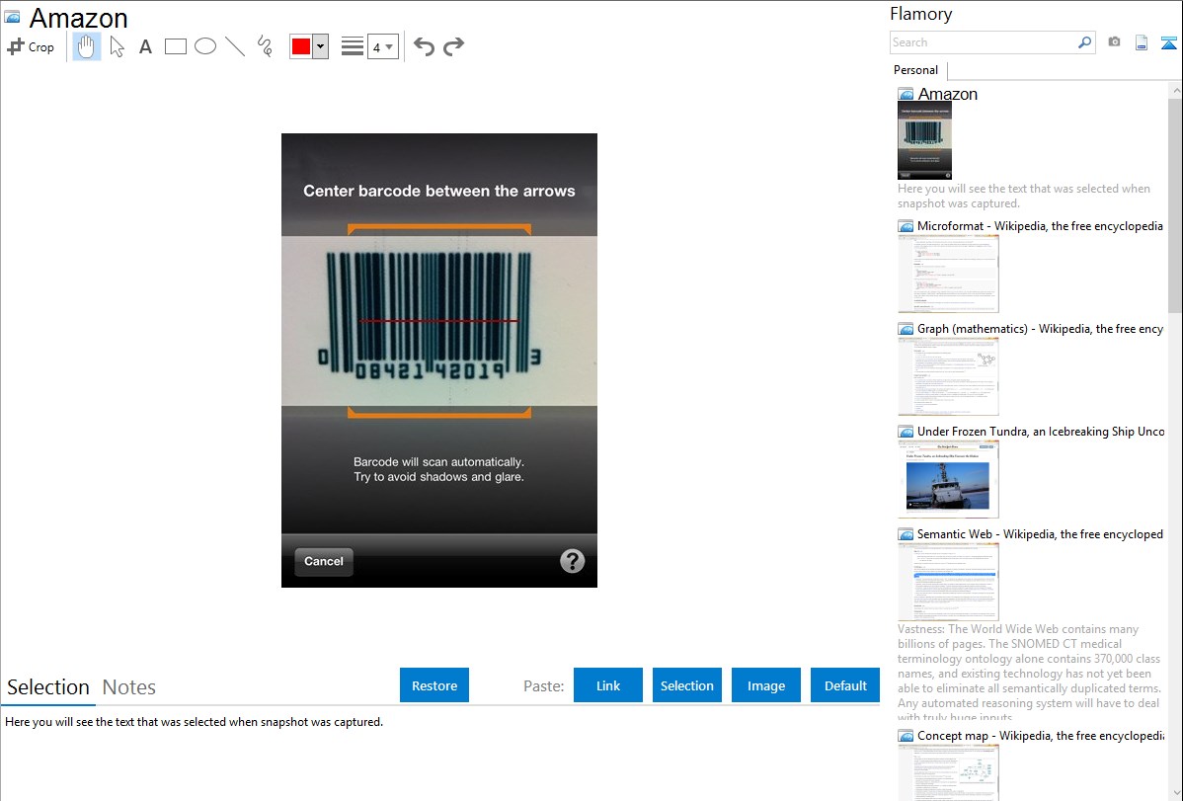This screenshot has height=801, width=1183.
Task: Switch to the Notes tab
Action: click(129, 687)
